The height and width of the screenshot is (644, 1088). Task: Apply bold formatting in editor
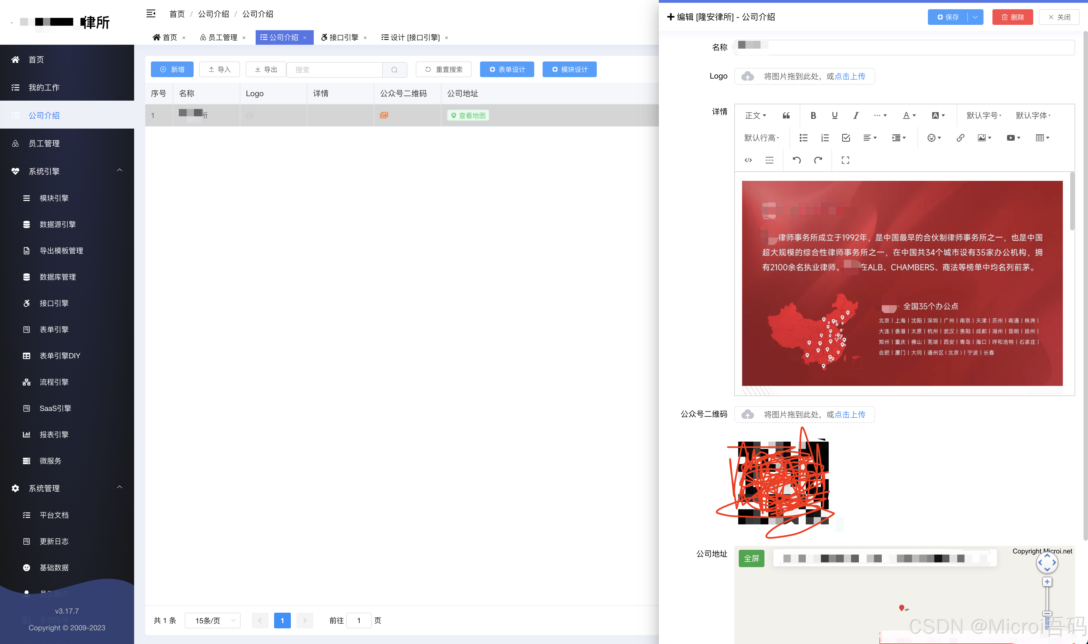(813, 115)
